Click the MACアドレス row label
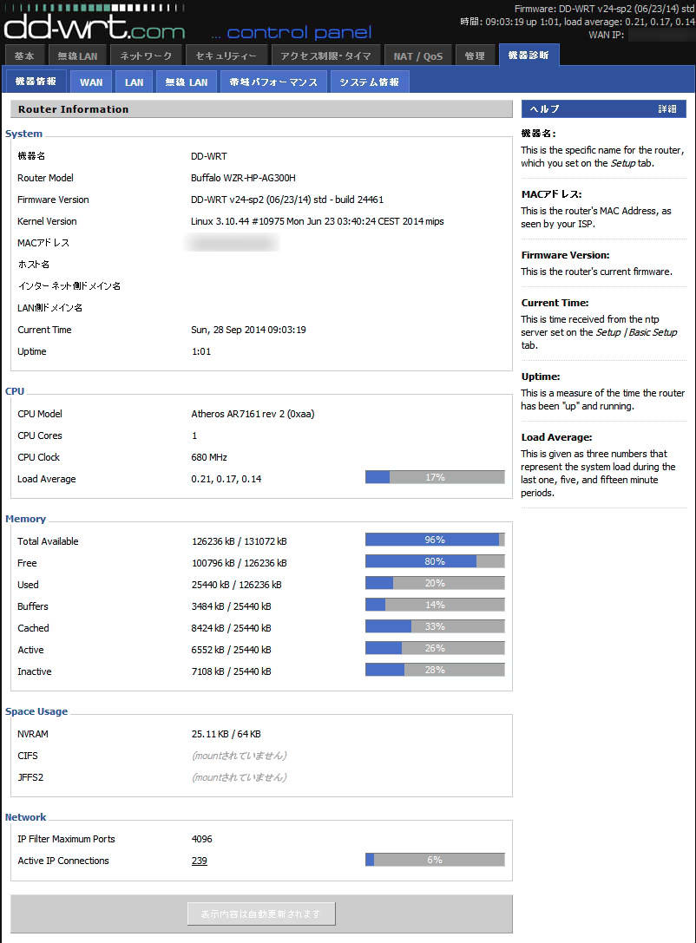This screenshot has height=943, width=696. pyautogui.click(x=43, y=243)
